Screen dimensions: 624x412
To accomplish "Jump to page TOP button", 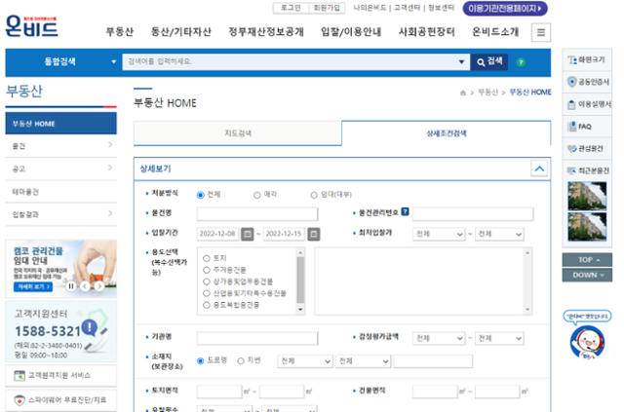I will tap(587, 260).
